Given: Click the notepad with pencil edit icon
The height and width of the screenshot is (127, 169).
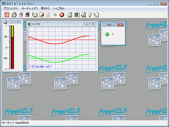Looking at the screenshot, I should point(42,15).
